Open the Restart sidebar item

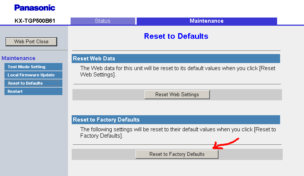coord(33,91)
